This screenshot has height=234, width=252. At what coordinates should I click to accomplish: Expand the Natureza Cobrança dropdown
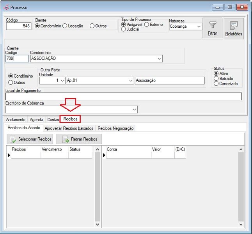[x=199, y=27]
